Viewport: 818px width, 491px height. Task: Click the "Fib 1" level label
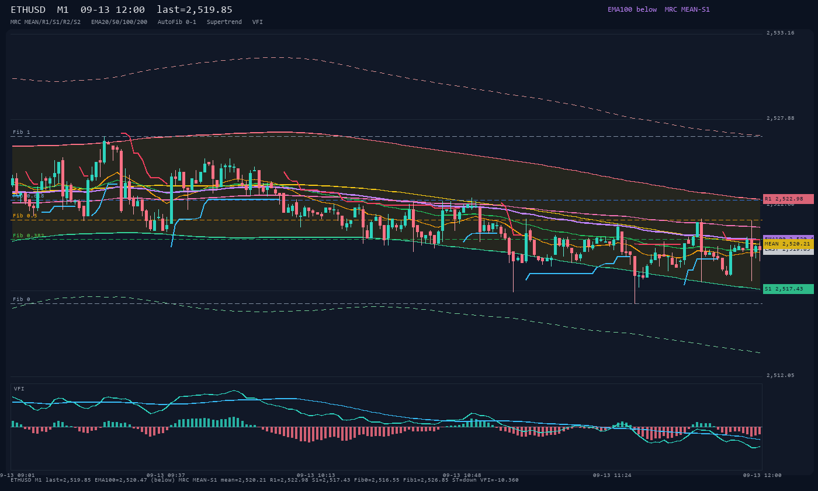[x=22, y=132]
